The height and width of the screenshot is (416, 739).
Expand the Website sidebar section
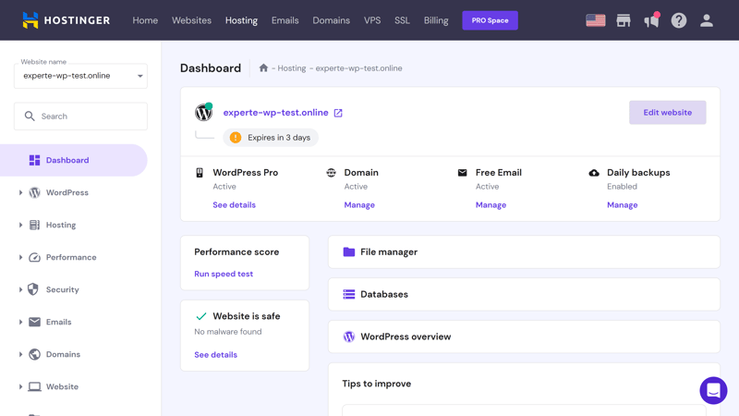coord(20,386)
